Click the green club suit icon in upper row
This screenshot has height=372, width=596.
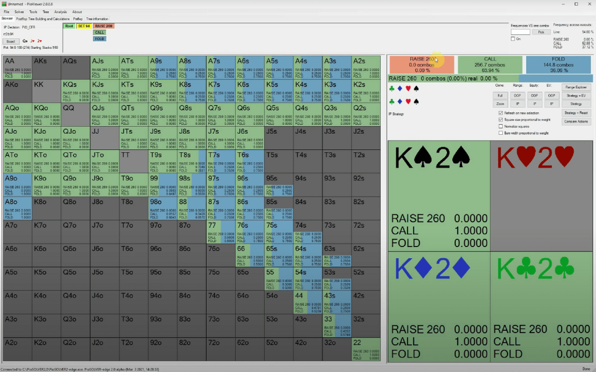pos(392,89)
